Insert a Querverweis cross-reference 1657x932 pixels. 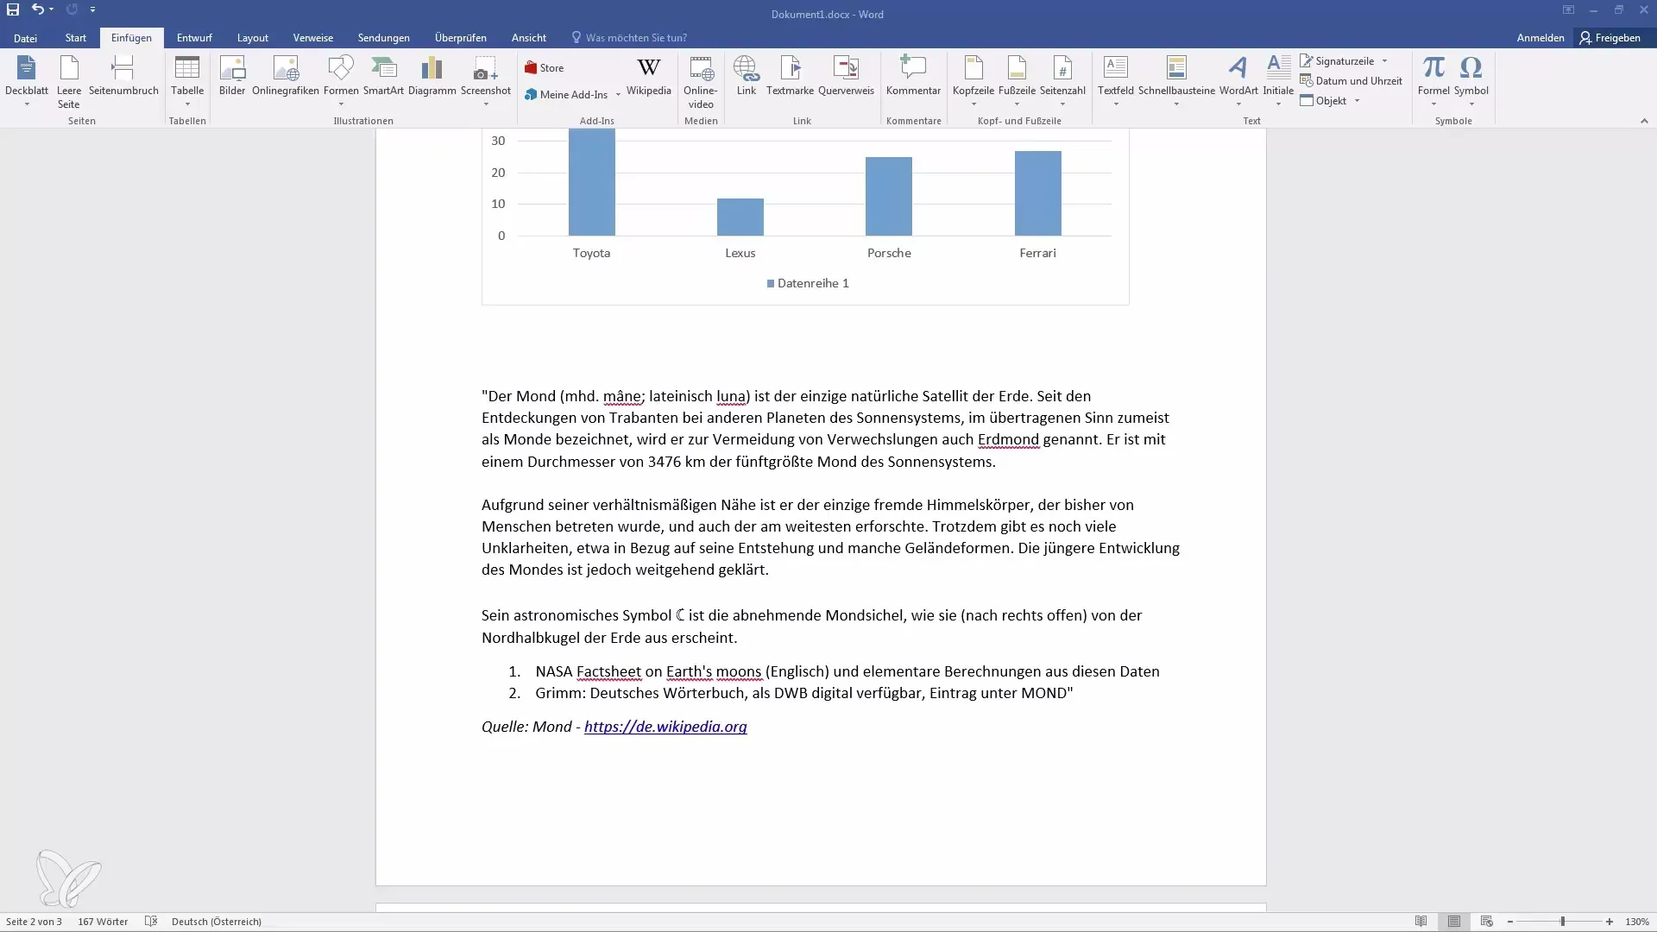coord(846,77)
